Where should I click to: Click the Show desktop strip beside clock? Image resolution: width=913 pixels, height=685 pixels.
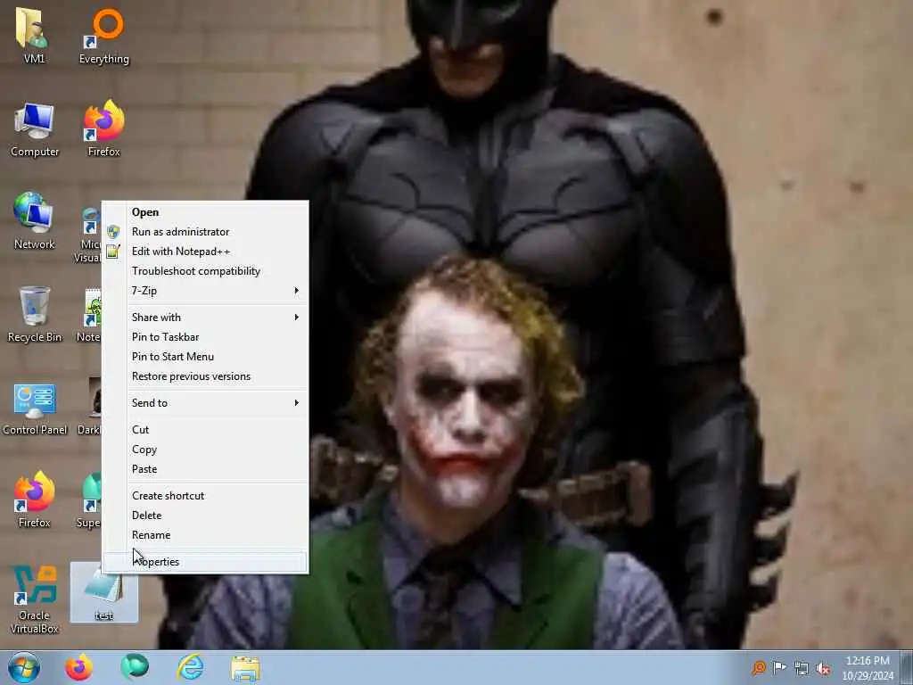pos(907,667)
